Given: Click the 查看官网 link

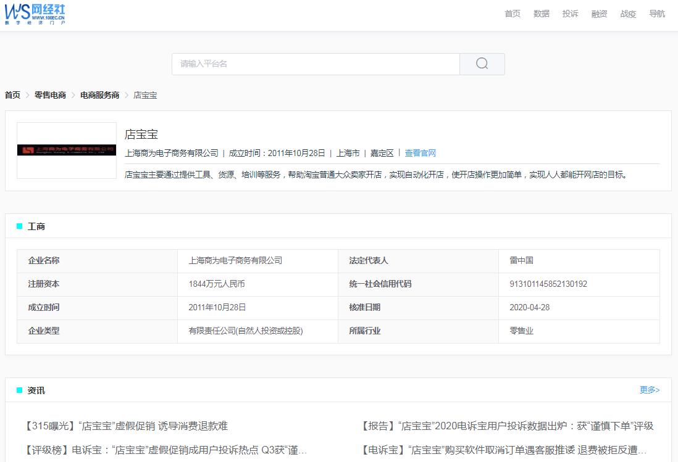Looking at the screenshot, I should click(x=420, y=153).
